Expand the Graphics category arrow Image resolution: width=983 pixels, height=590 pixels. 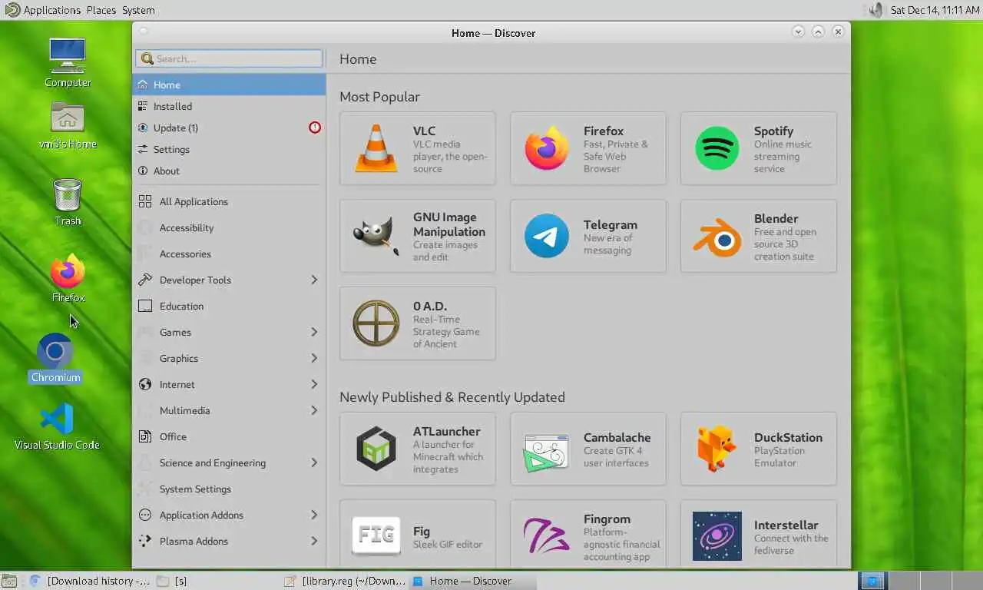pos(314,358)
